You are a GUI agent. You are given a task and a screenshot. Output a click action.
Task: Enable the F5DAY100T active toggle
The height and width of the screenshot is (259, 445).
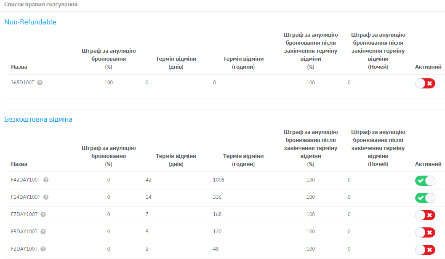click(425, 232)
